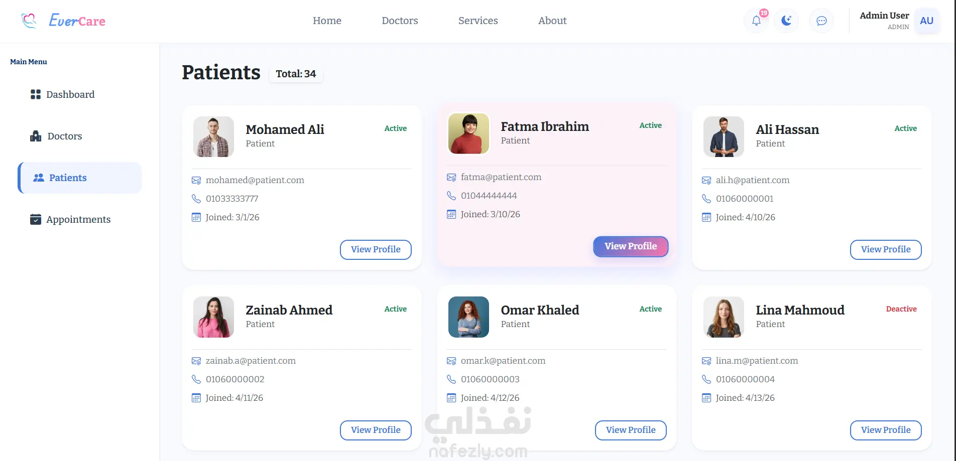View Profile for Mohamed Ali
Image resolution: width=956 pixels, height=461 pixels.
click(376, 249)
